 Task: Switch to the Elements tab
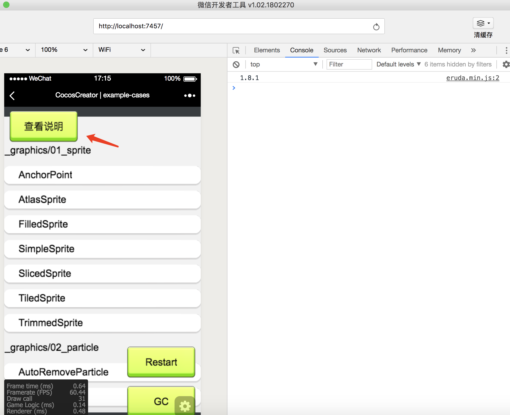267,50
